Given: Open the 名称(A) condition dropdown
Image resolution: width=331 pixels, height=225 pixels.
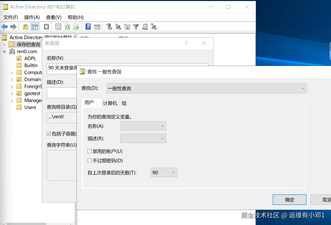Looking at the screenshot, I should click(143, 126).
